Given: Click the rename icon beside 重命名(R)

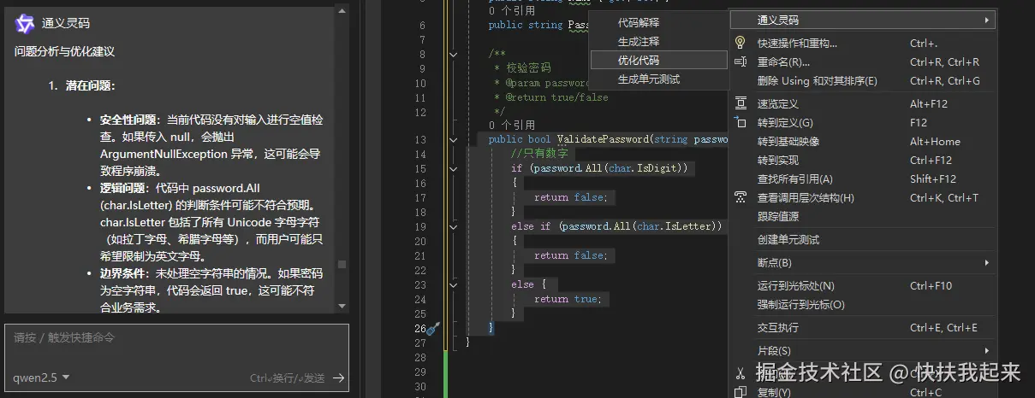Looking at the screenshot, I should click(x=741, y=61).
